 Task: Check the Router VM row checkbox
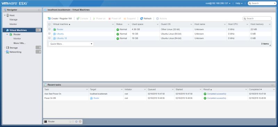pos(49,29)
